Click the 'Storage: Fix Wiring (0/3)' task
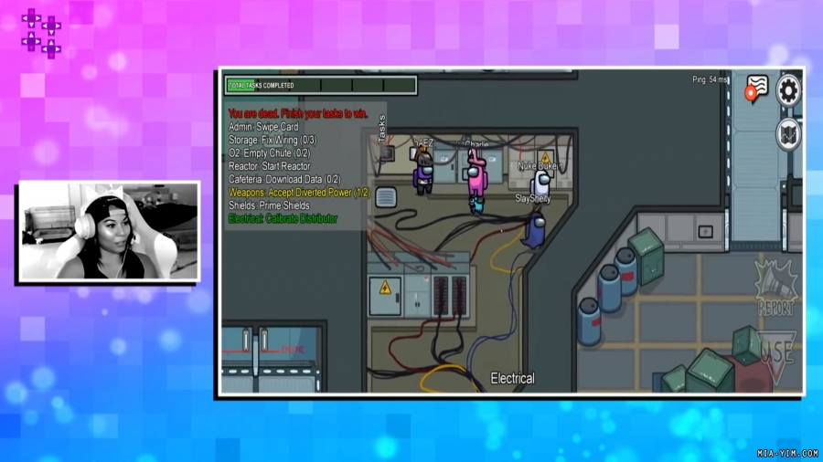 tap(273, 140)
